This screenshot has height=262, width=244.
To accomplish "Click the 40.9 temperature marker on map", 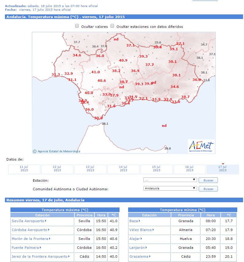I will coord(123,61).
